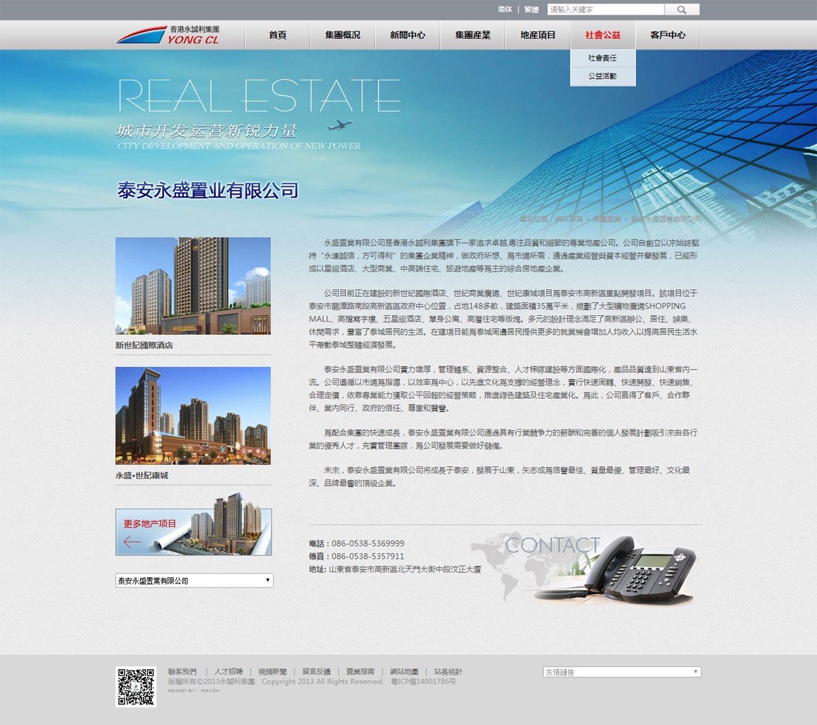This screenshot has height=725, width=817.
Task: Select 公益活動 from the submenu
Action: [603, 76]
